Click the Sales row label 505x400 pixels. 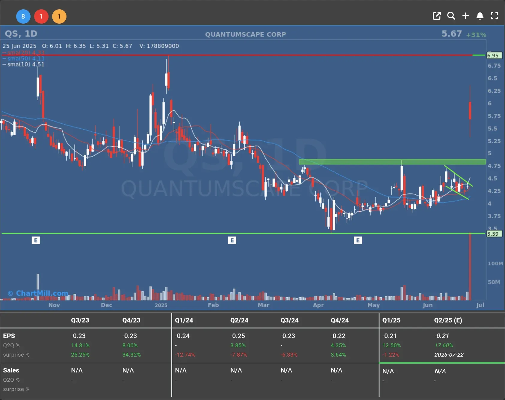tap(11, 370)
